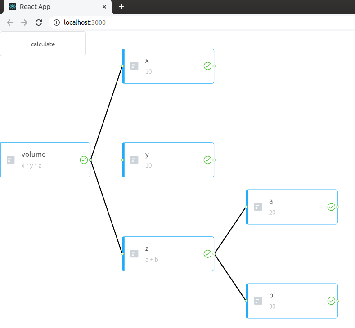
Task: Select the value '10' in node y
Action: pyautogui.click(x=148, y=165)
